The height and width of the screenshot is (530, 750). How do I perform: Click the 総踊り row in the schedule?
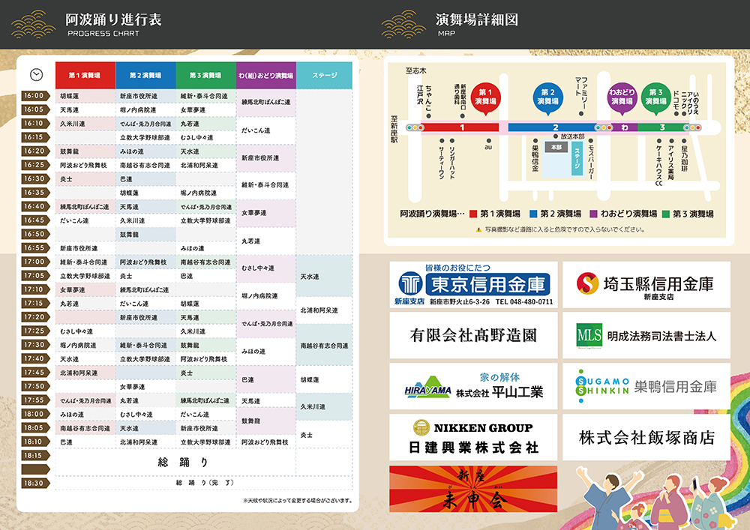coord(183,462)
